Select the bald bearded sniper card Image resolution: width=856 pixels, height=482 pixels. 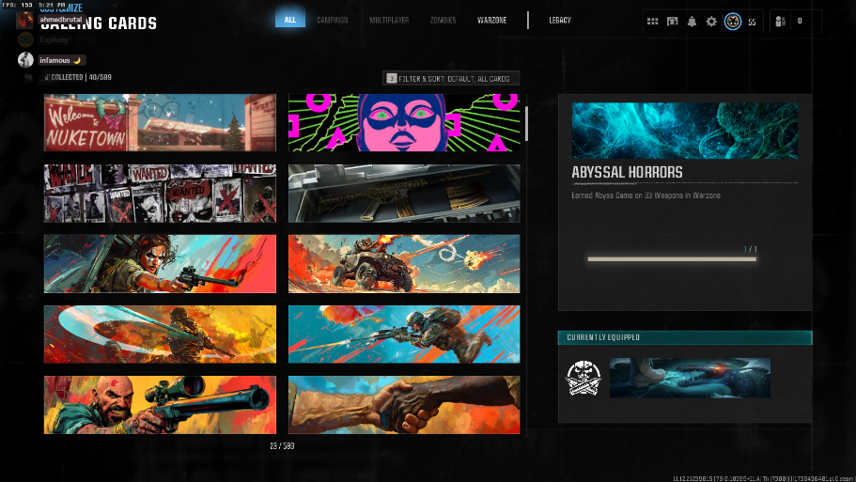pyautogui.click(x=160, y=405)
